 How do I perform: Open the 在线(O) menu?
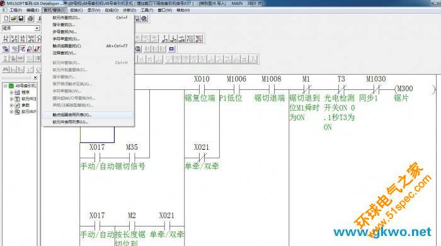click(x=112, y=10)
